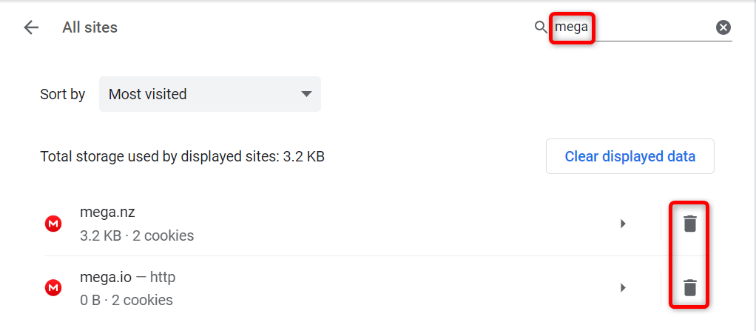
Task: Click the mega.io red favicon
Action: [x=53, y=287]
